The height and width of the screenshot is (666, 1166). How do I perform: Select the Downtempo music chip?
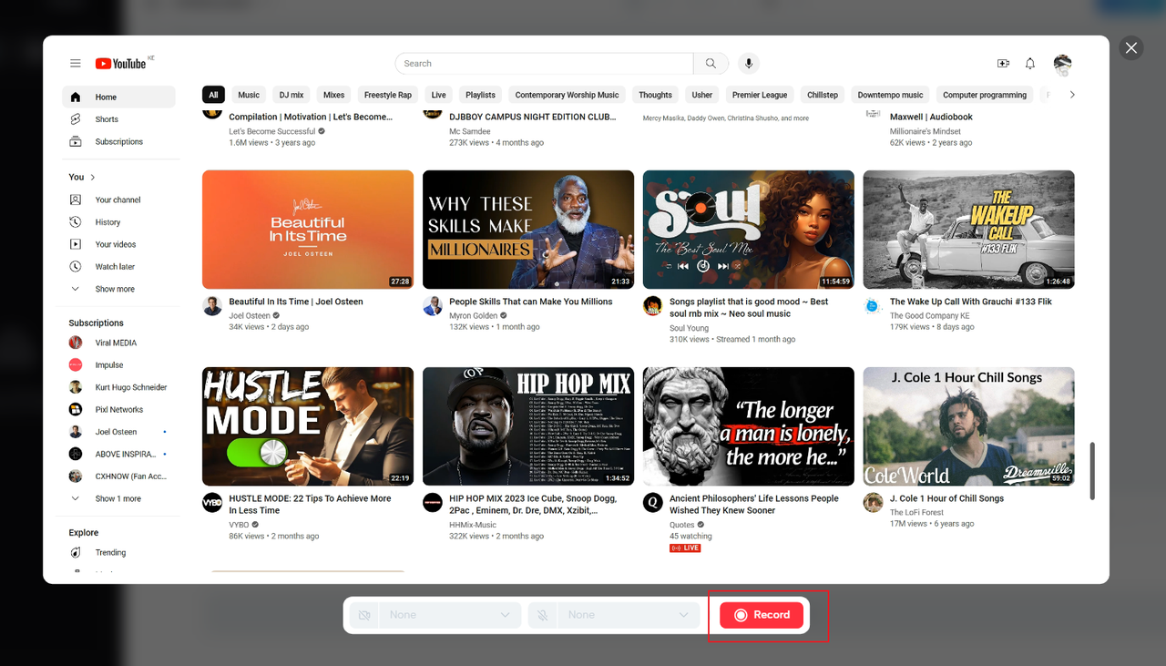click(x=890, y=95)
